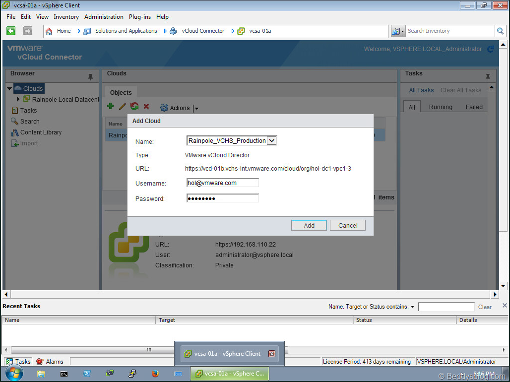Click the Password input field
Screen dimensions: 510x382
[222, 198]
